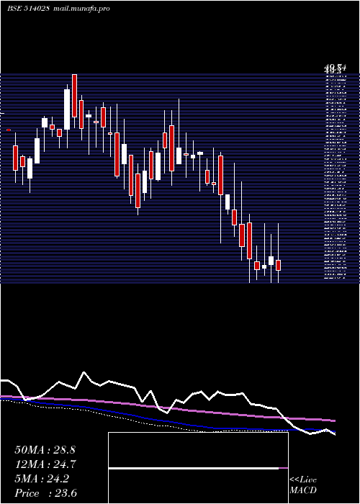This screenshot has width=360, height=504.
Task: Click the top price label on the axis
Action: [x=335, y=68]
